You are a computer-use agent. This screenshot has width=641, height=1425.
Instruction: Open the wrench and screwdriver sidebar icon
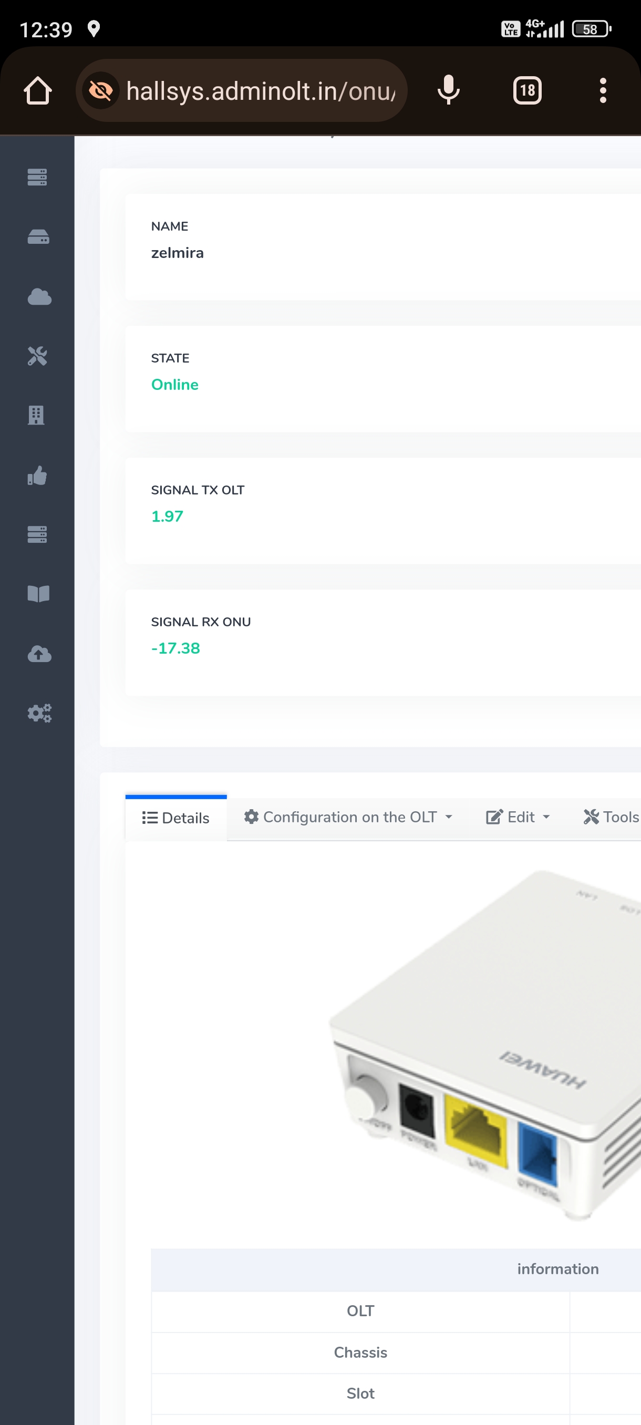(38, 356)
